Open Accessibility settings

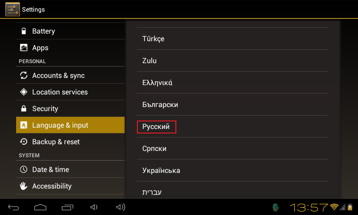(70, 186)
